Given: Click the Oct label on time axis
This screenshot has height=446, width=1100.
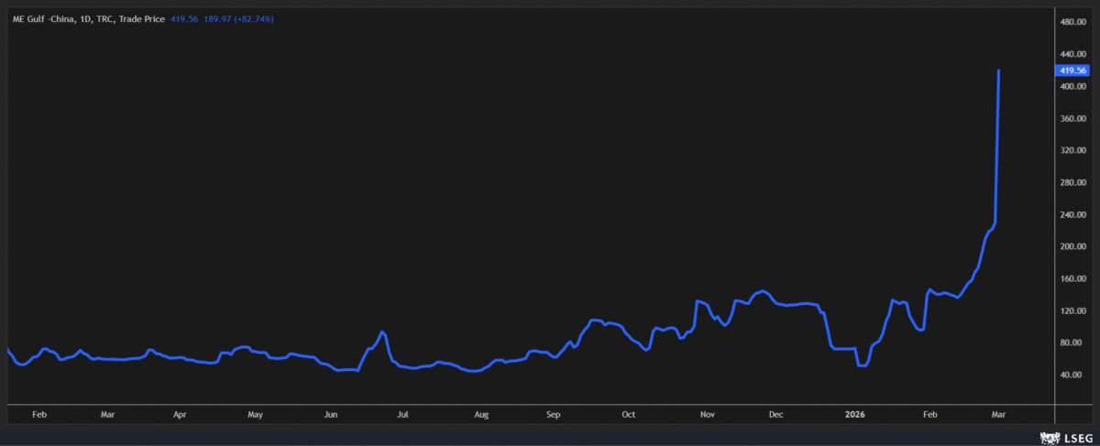Looking at the screenshot, I should 628,413.
